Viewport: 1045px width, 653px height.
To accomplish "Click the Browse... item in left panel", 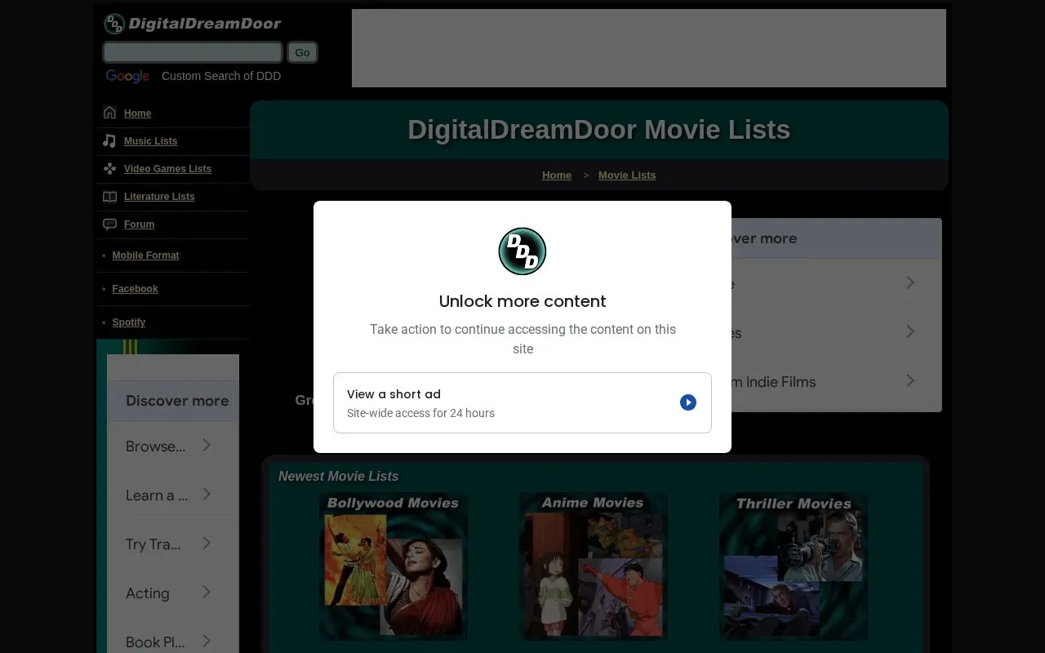I will (172, 446).
